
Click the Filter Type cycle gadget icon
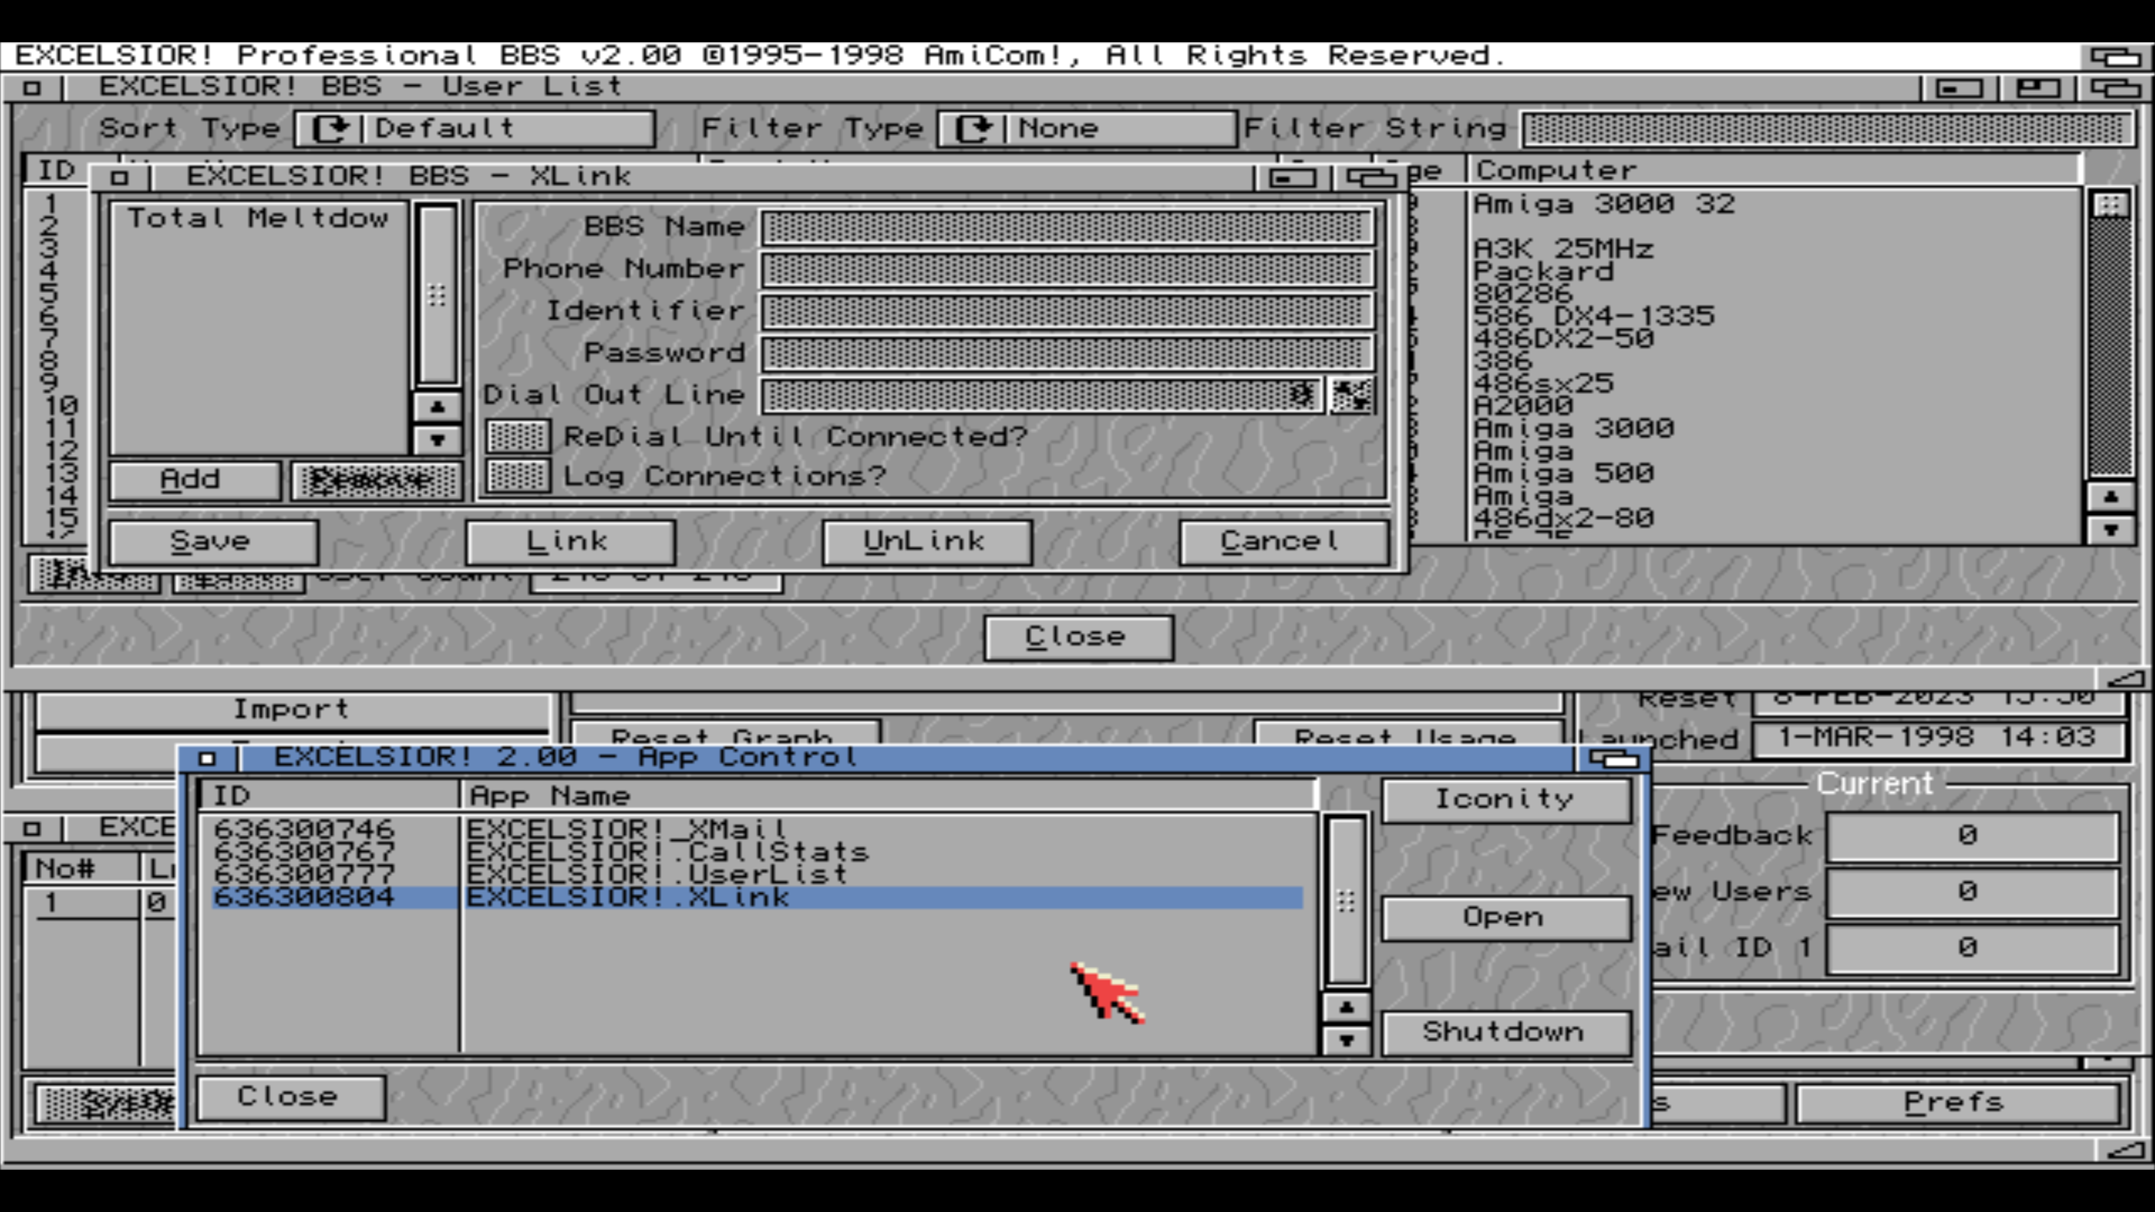pos(973,129)
